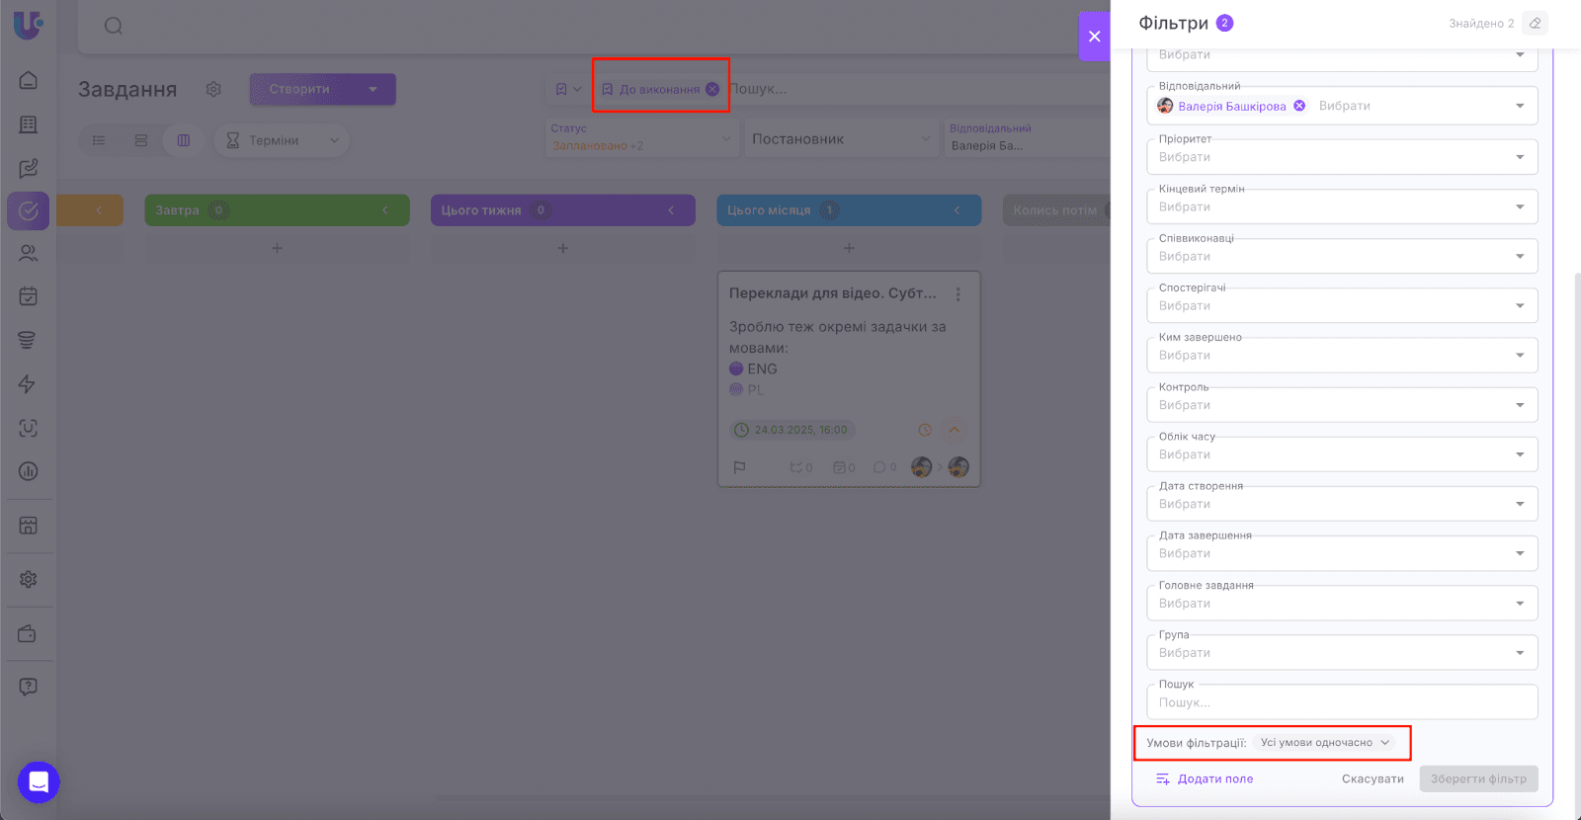Open the Home icon in the sidebar
This screenshot has width=1581, height=820.
[x=29, y=80]
